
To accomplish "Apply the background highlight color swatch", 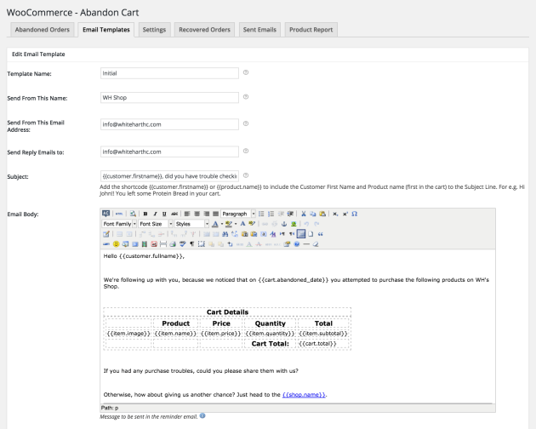I will pyautogui.click(x=229, y=224).
